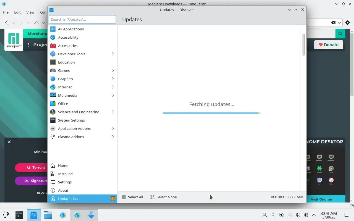Viewport: 354px width, 221px height.
Task: Expand the Games subcategories
Action: pos(113,70)
